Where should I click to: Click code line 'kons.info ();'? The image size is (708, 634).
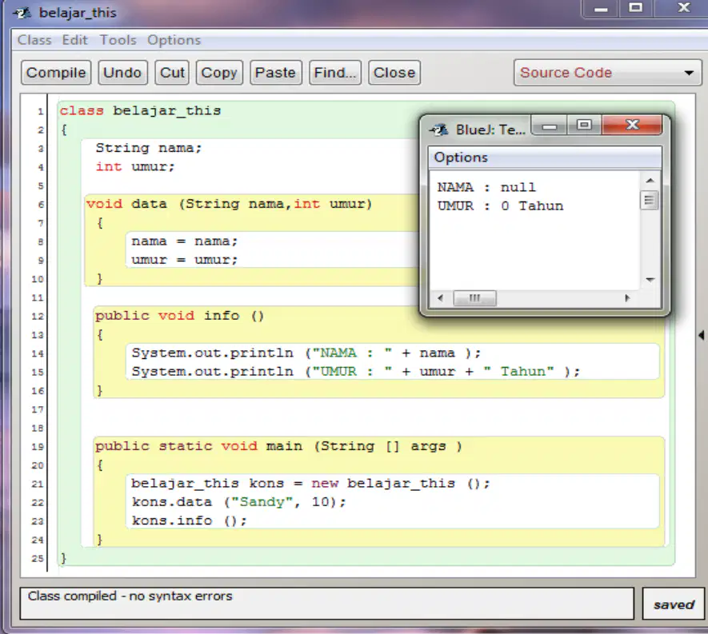click(x=189, y=520)
